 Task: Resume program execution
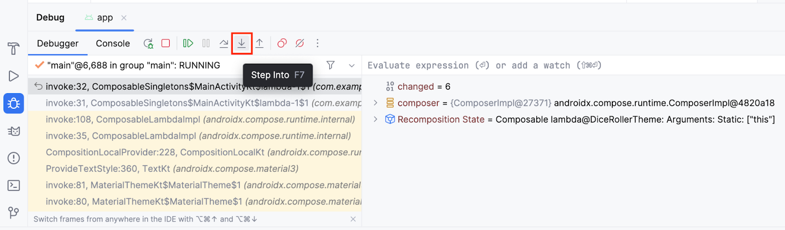click(188, 43)
